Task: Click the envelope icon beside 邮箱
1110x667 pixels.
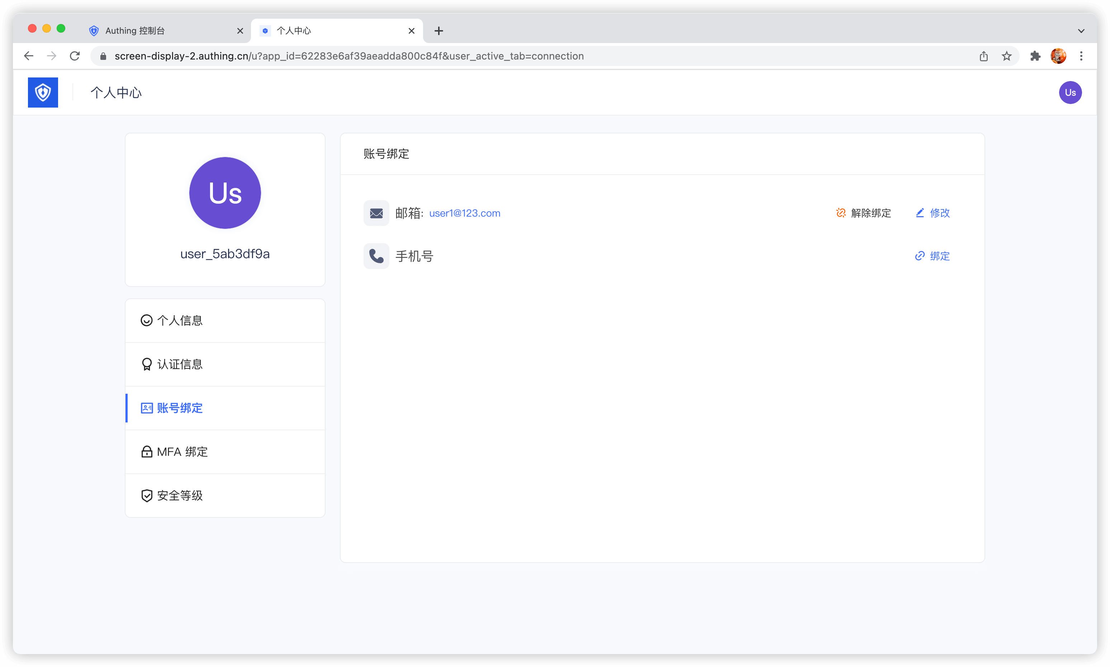Action: 376,213
